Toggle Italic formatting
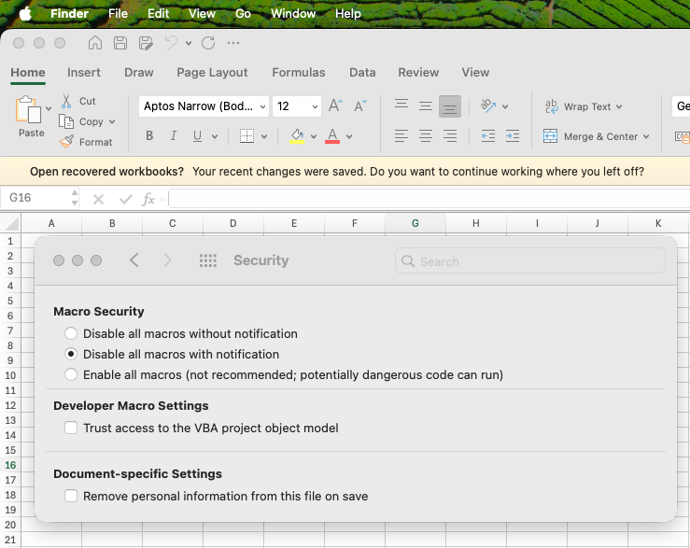Viewport: 690px width, 548px height. click(174, 136)
